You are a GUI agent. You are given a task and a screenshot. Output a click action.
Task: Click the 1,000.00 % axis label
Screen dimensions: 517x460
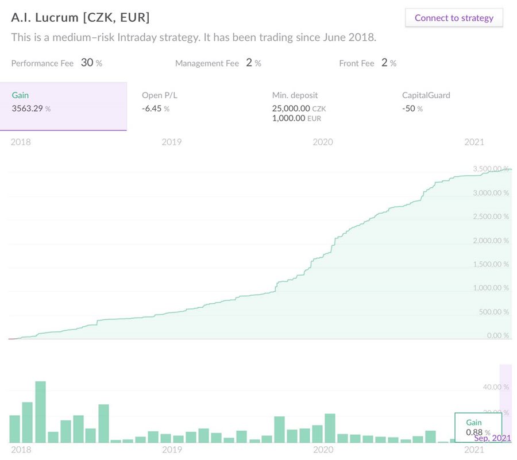coord(491,288)
